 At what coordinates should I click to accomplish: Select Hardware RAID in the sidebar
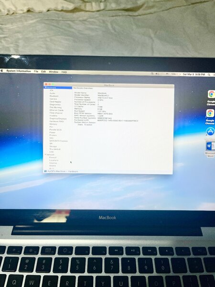point(57,121)
